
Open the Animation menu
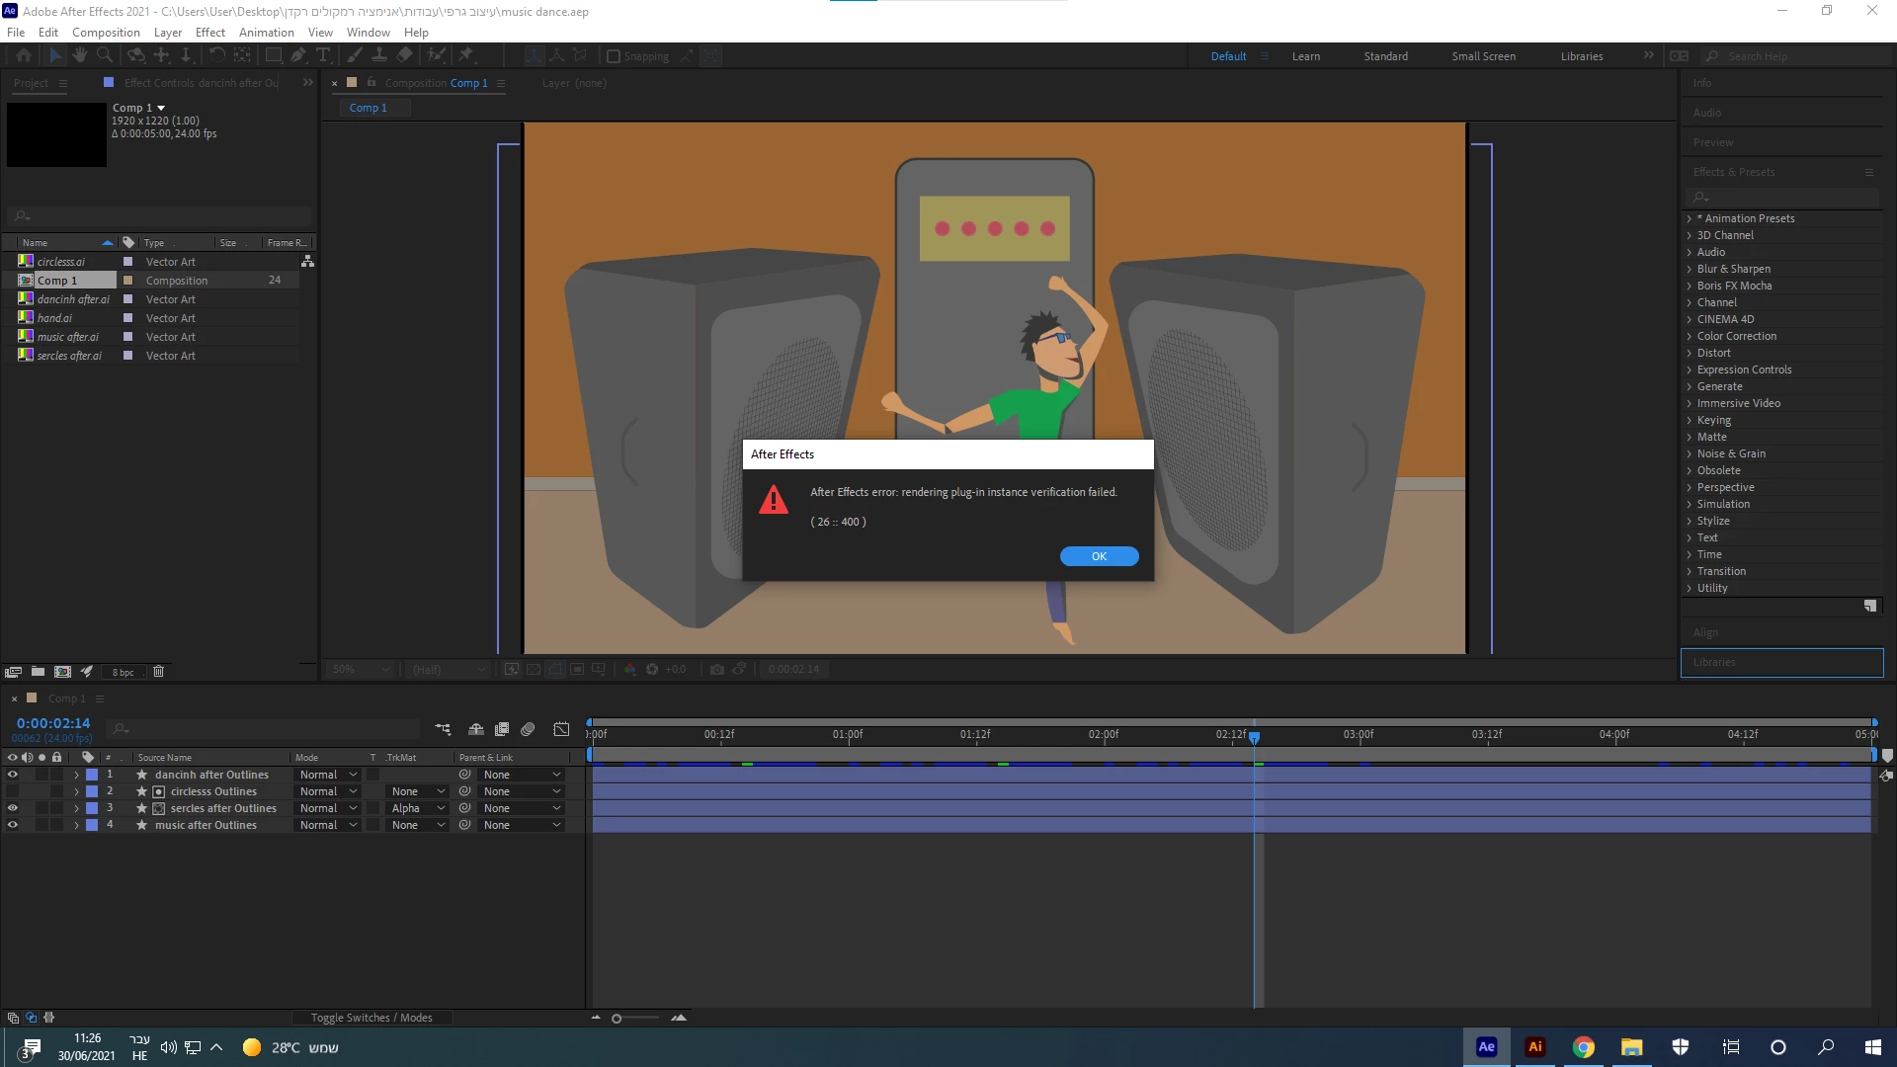(x=266, y=32)
